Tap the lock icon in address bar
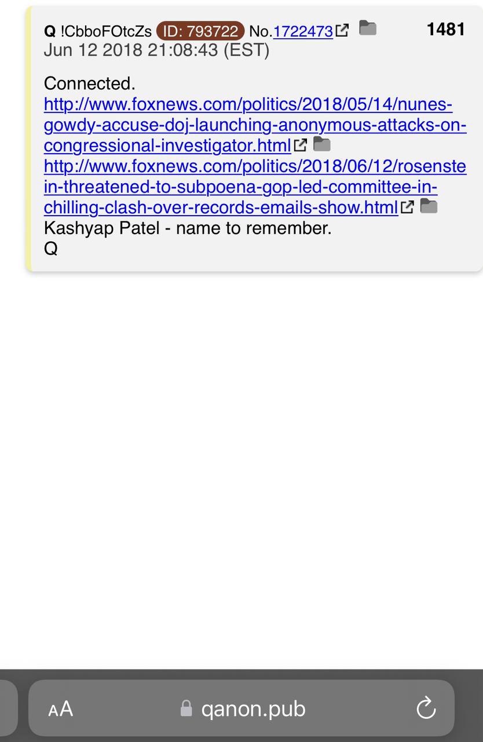483x742 pixels. click(186, 708)
